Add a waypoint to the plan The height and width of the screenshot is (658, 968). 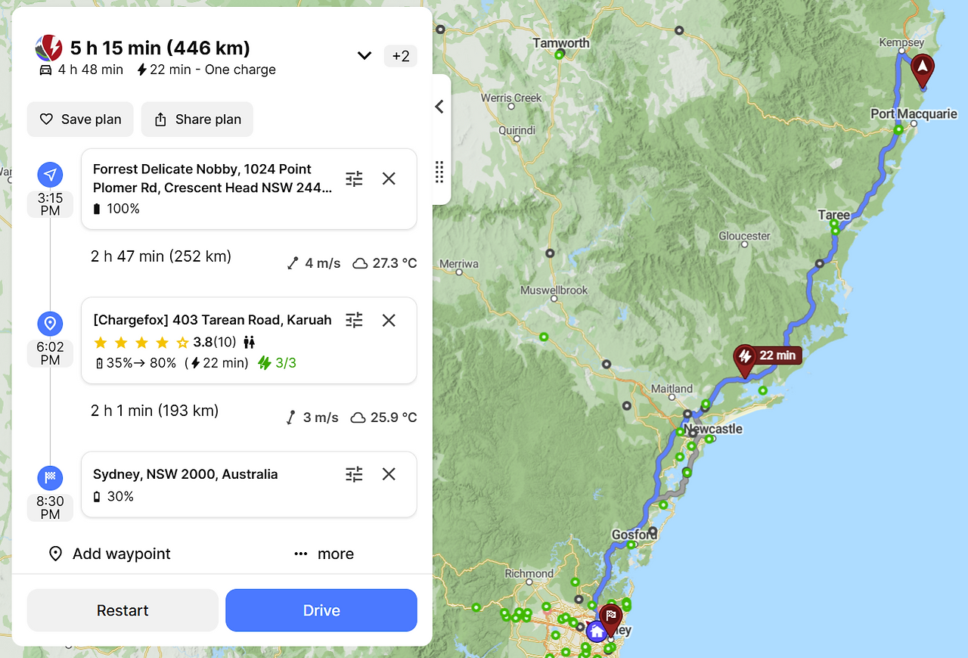tap(110, 554)
